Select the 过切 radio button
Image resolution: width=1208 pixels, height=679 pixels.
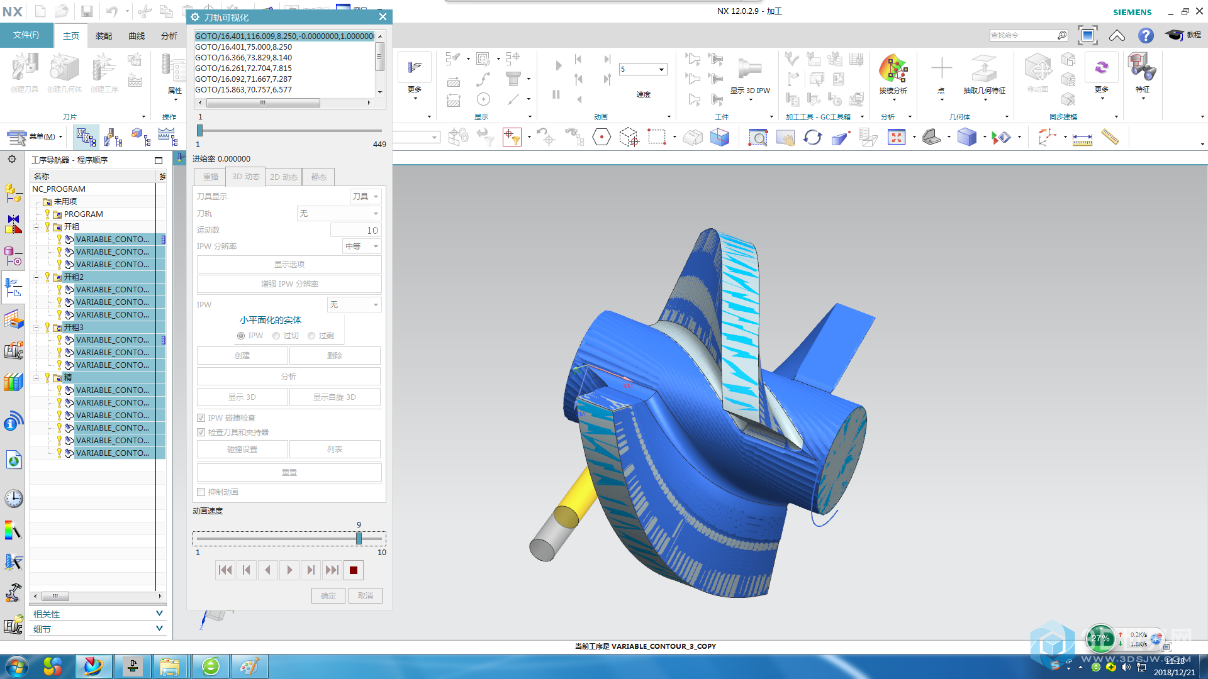(276, 336)
